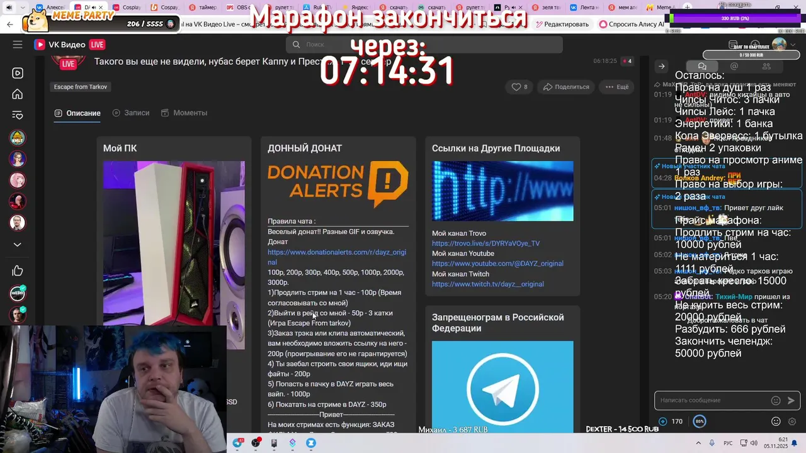
Task: Click the channel points icon near 170
Action: click(x=663, y=422)
